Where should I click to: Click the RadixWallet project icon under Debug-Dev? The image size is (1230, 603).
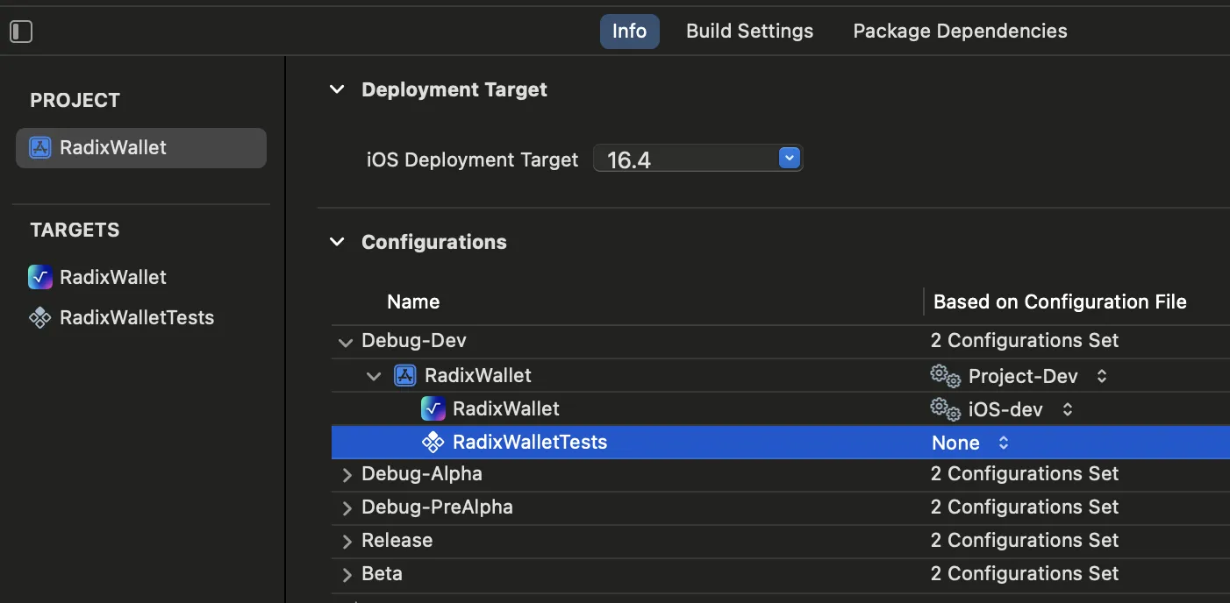404,375
